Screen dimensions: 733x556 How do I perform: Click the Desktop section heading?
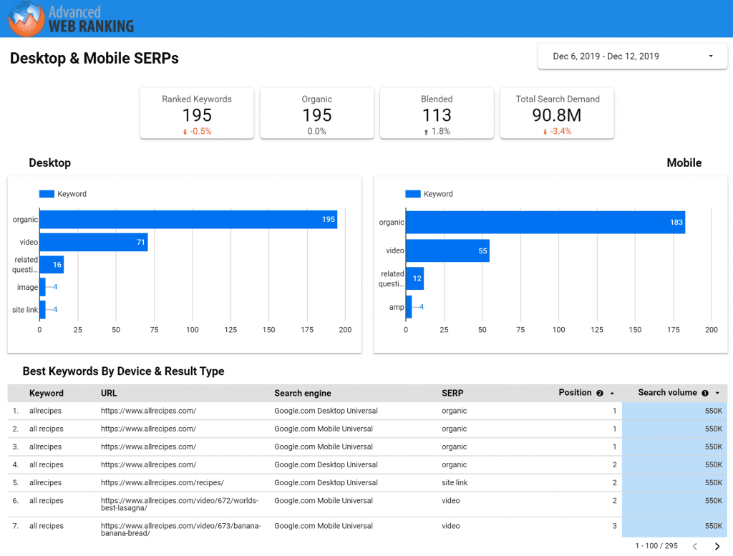[50, 163]
